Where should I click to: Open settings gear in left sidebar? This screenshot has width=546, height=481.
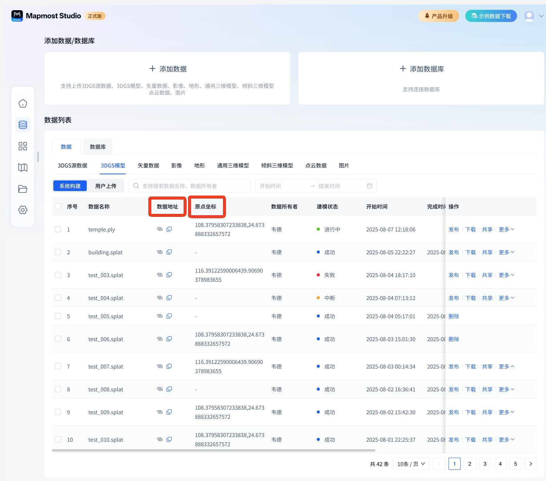pos(23,210)
